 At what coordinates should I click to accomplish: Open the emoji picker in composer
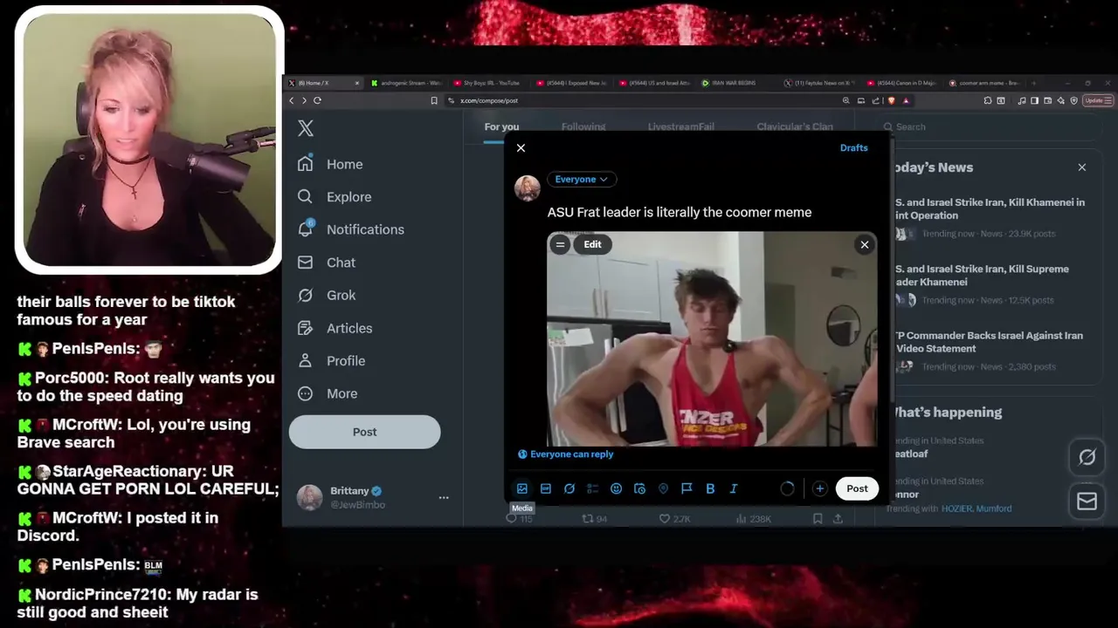(x=616, y=488)
